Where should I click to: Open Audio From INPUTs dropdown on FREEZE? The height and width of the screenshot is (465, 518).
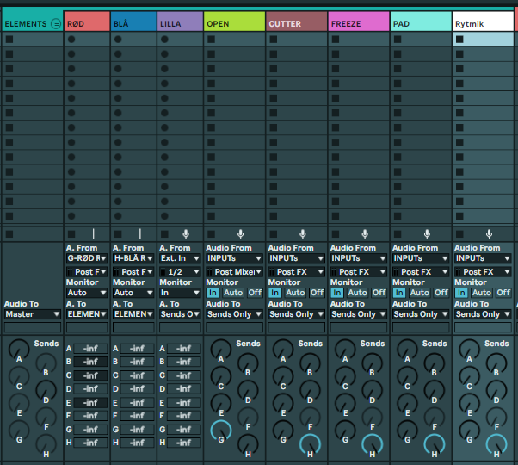pos(357,258)
